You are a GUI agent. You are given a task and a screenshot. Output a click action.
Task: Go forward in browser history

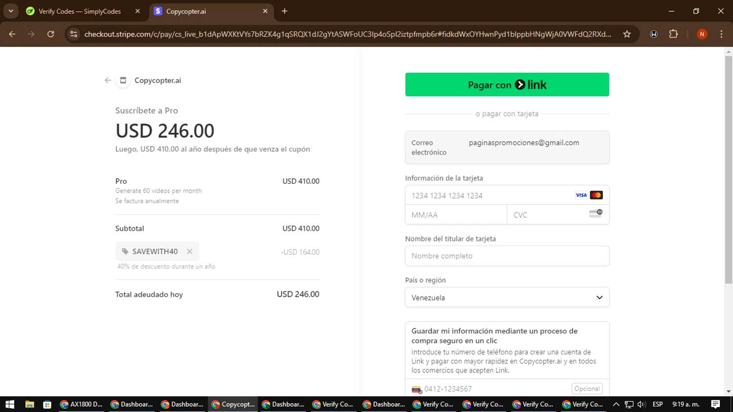click(31, 34)
